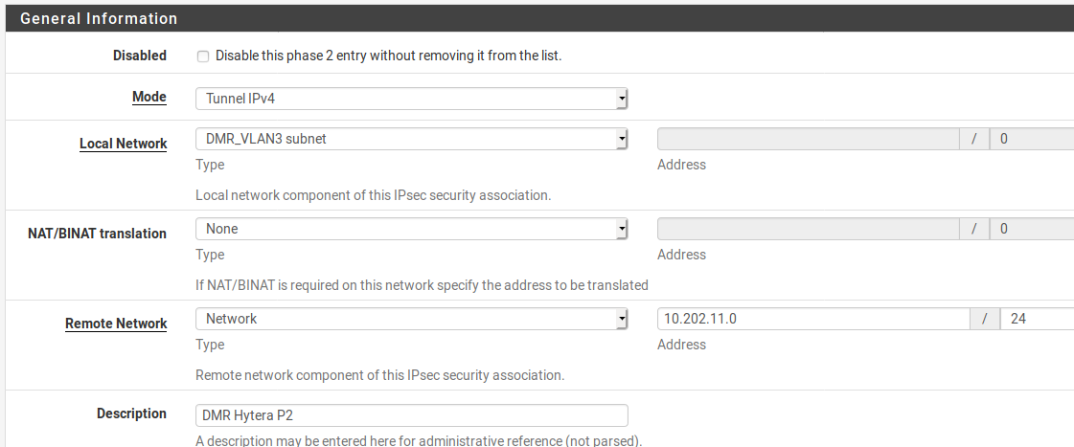Tick the Disabled phase 2 entry checkbox
The height and width of the screenshot is (447, 1074).
click(x=203, y=56)
